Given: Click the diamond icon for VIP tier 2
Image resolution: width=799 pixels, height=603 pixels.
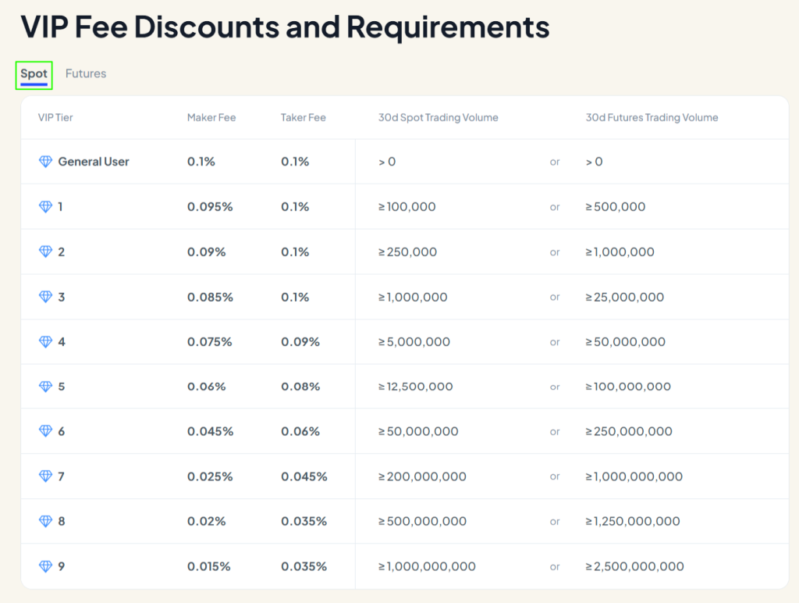Looking at the screenshot, I should tap(44, 252).
